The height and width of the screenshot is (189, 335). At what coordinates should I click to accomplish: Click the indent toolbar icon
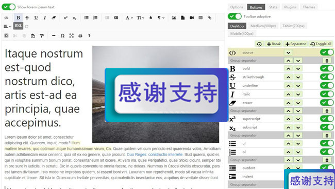116,17
